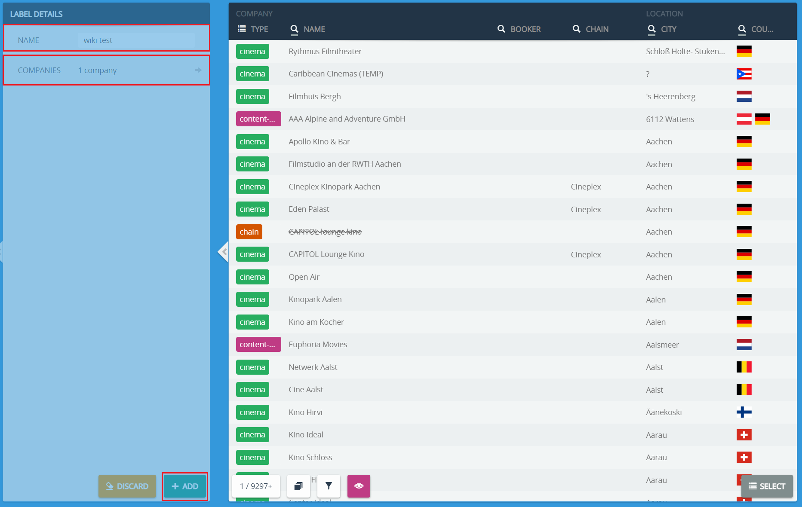
Task: Click the LABEL DETAILS panel header
Action: click(107, 14)
